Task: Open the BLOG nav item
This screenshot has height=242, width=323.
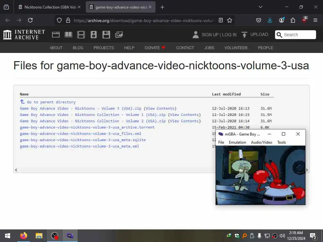Action: point(78,48)
